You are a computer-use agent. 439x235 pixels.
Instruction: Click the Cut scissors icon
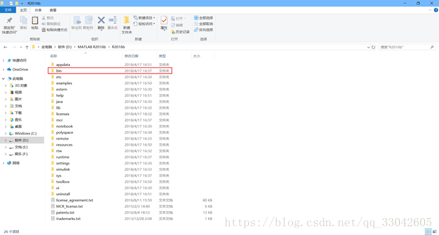pyautogui.click(x=44, y=18)
